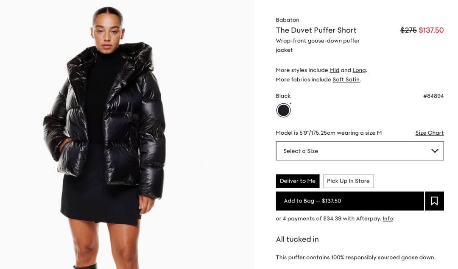Choose the Deliver to Me option
This screenshot has height=269, width=458.
point(298,181)
